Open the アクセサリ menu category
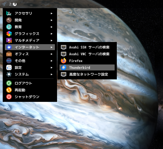 tap(30, 13)
